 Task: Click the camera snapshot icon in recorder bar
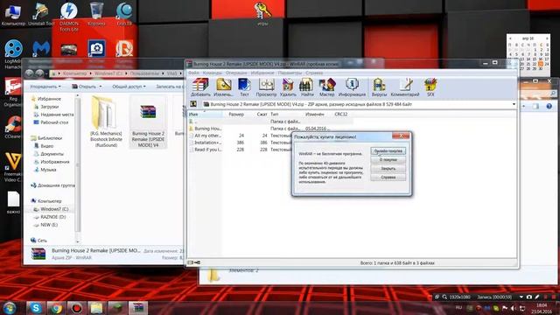528,297
